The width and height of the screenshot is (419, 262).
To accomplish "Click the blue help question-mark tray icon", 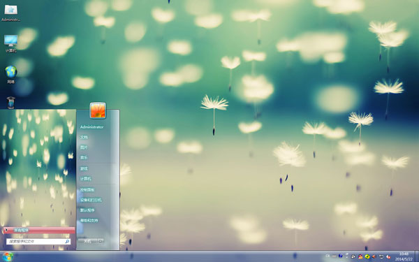I will tap(341, 256).
